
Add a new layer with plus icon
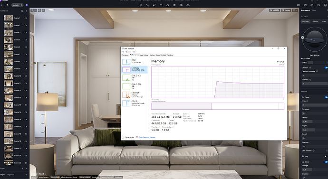coord(22,169)
